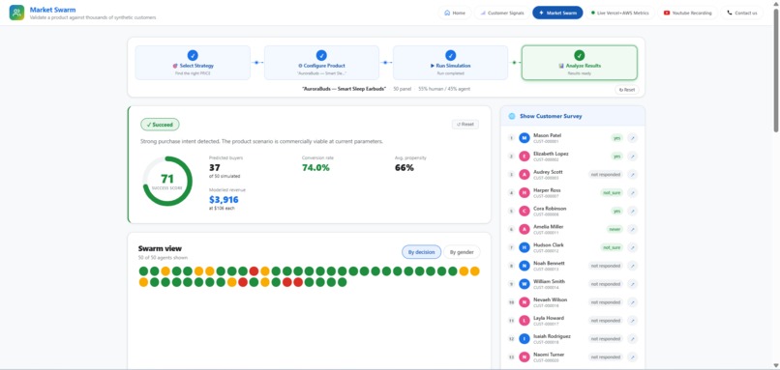
Task: Select Nevaeh Wilson survey row name
Action: point(550,299)
